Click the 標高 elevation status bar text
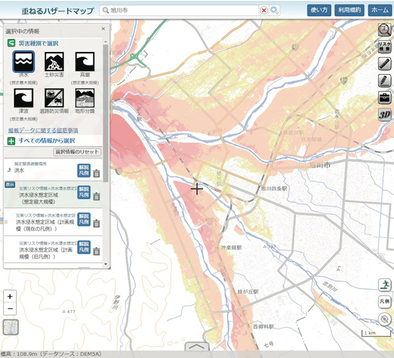 51,354
